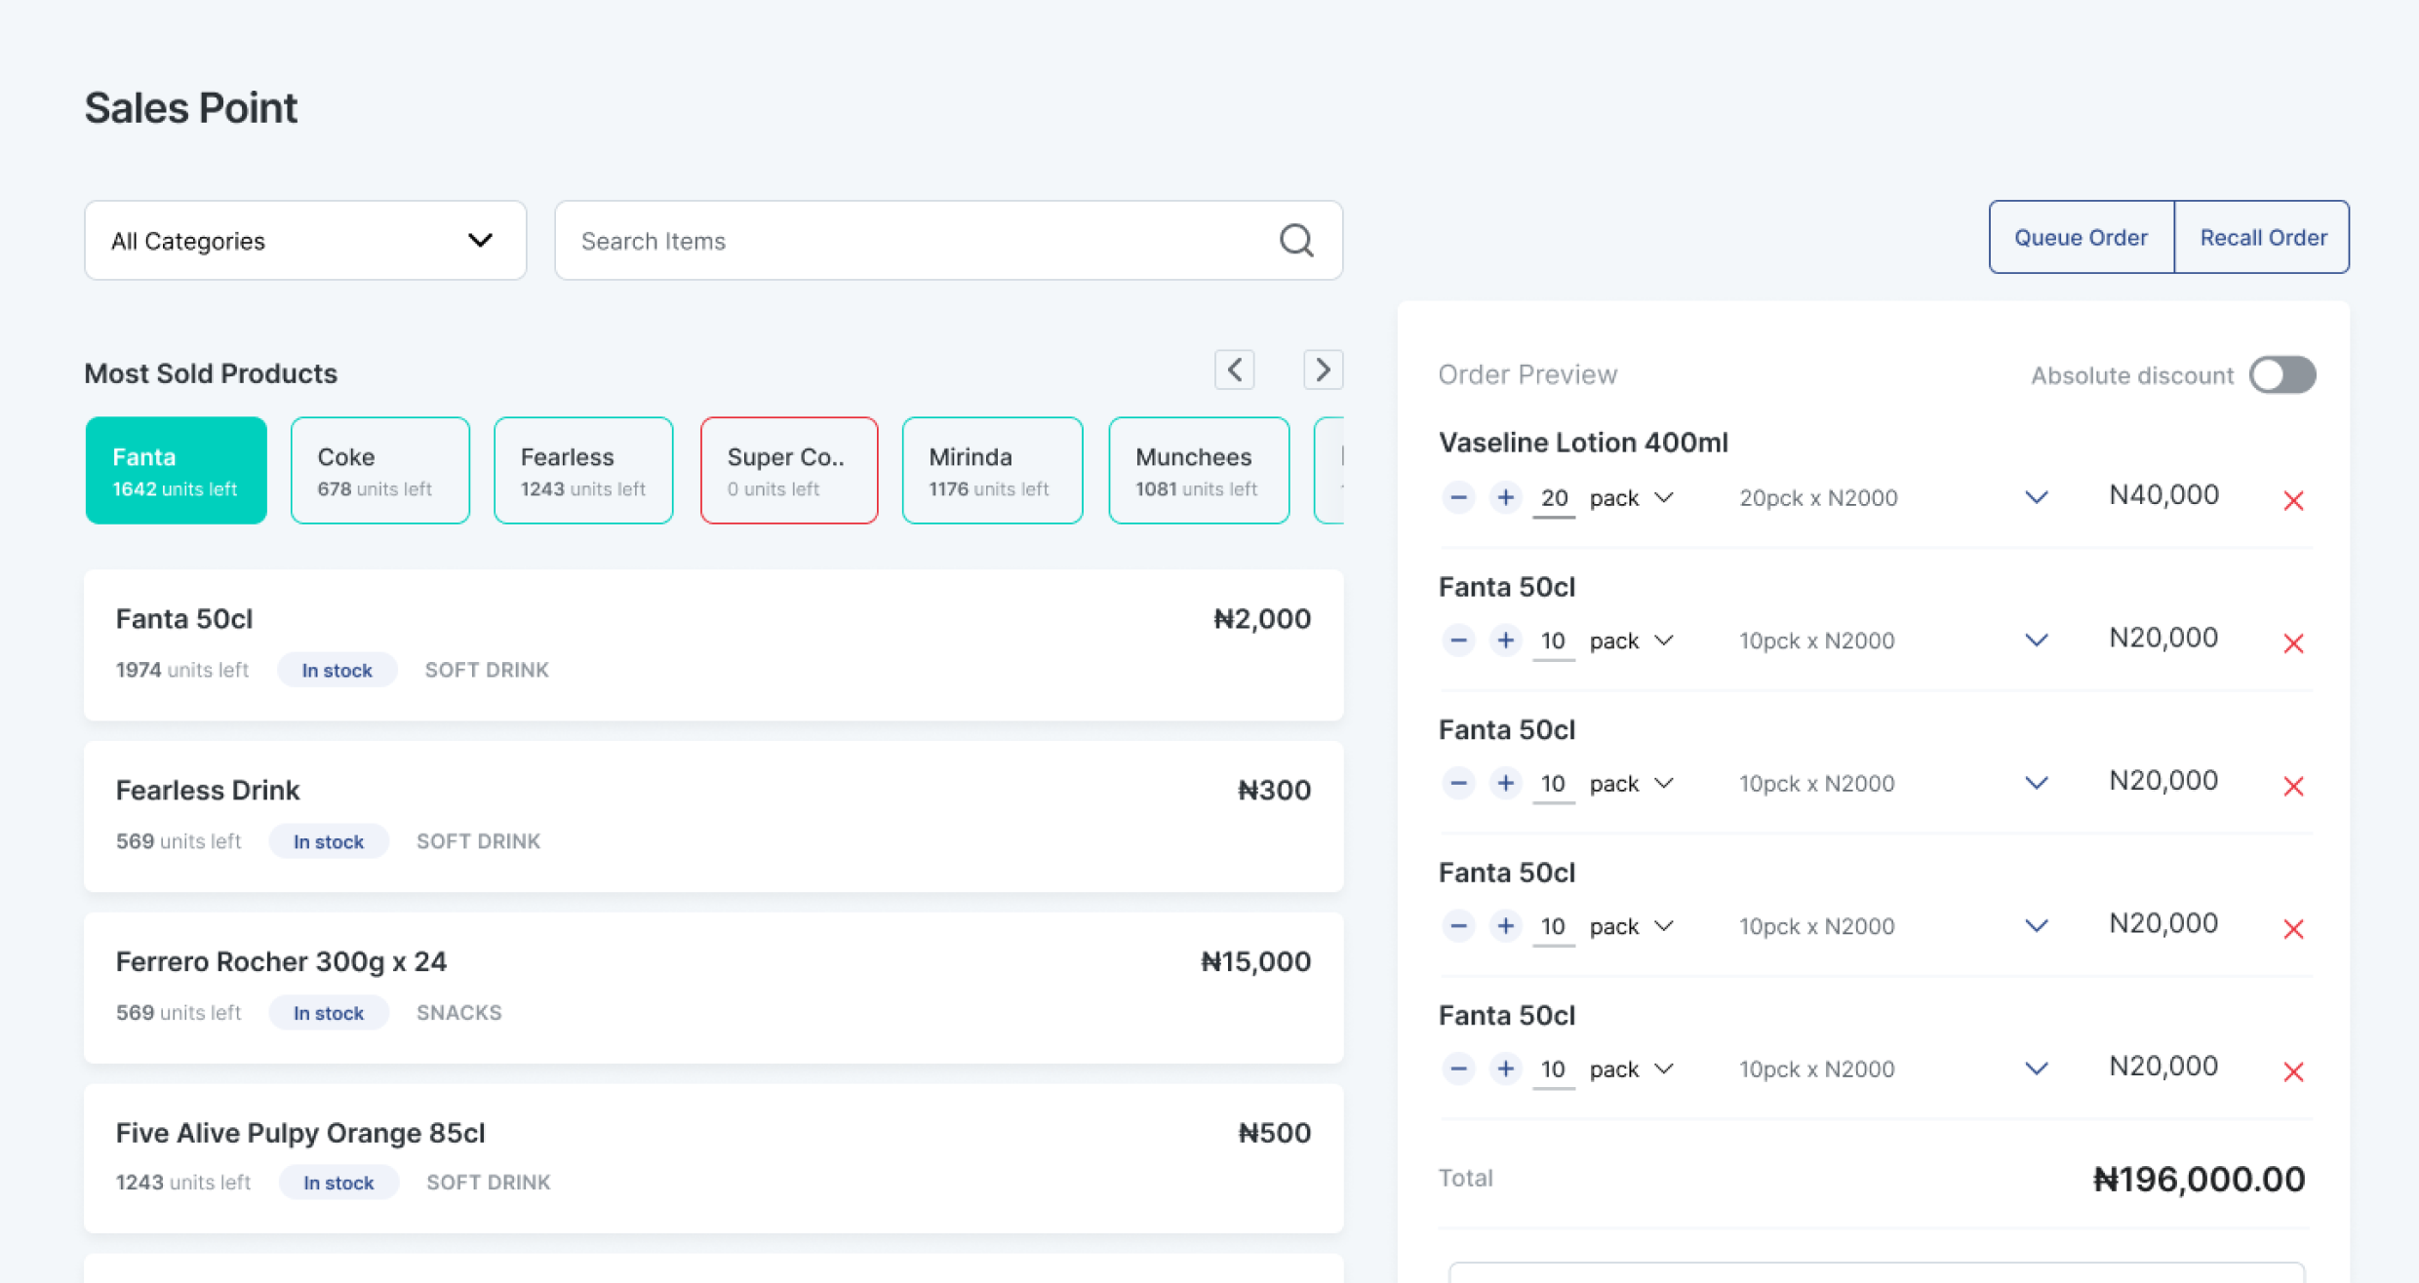Click the Recall Order button
2419x1283 pixels.
pos(2262,237)
